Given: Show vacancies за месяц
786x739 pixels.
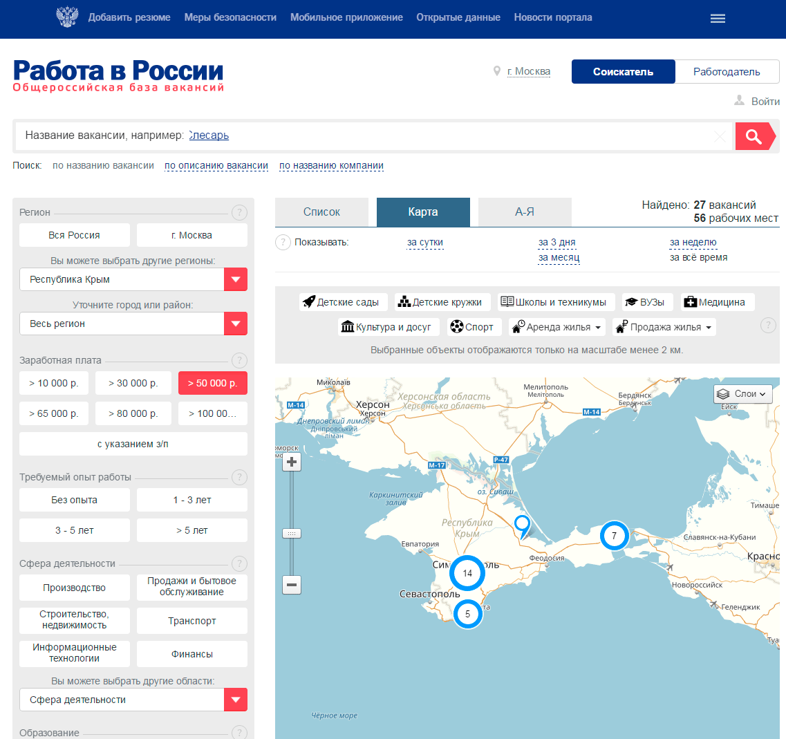Looking at the screenshot, I should (559, 258).
